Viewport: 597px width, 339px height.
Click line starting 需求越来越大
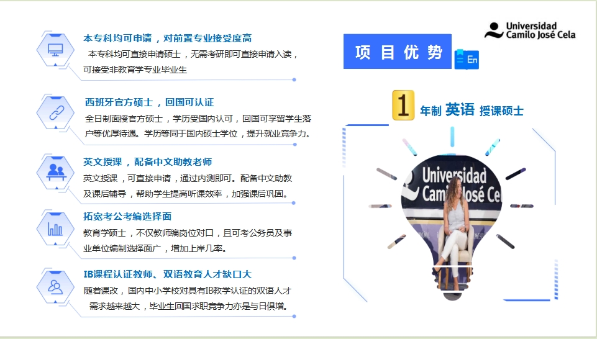coord(188,306)
